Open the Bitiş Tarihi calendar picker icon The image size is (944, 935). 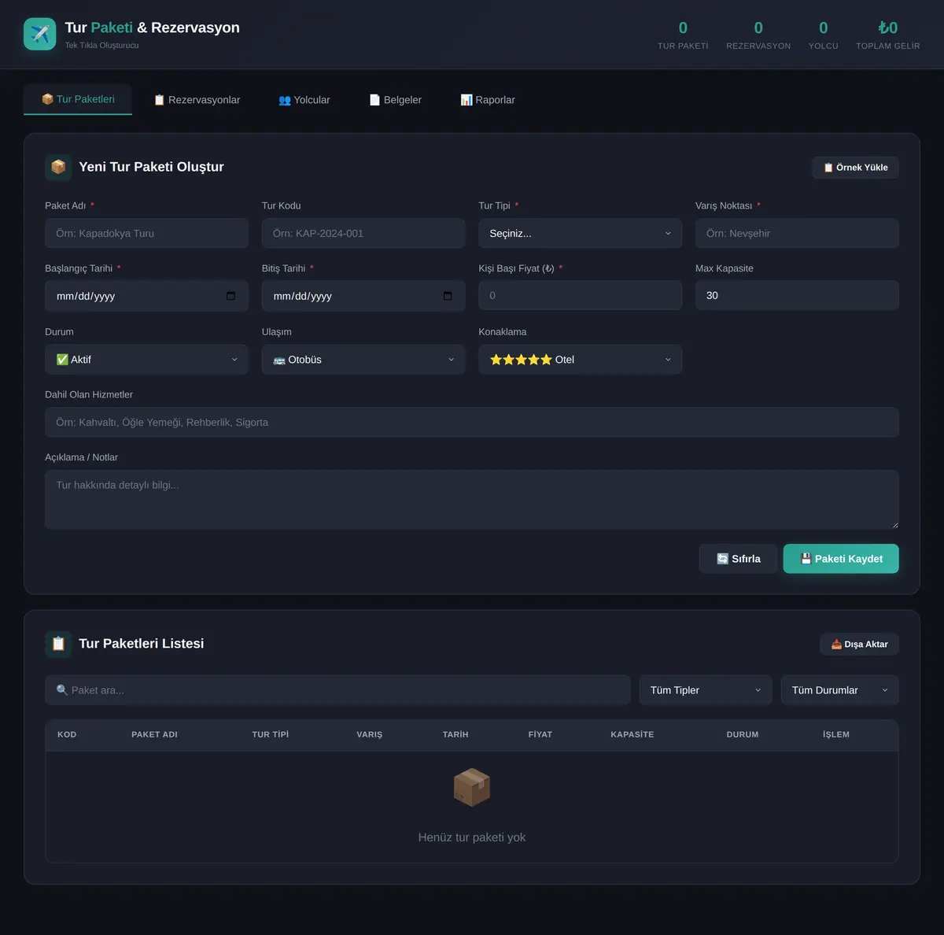pos(448,296)
